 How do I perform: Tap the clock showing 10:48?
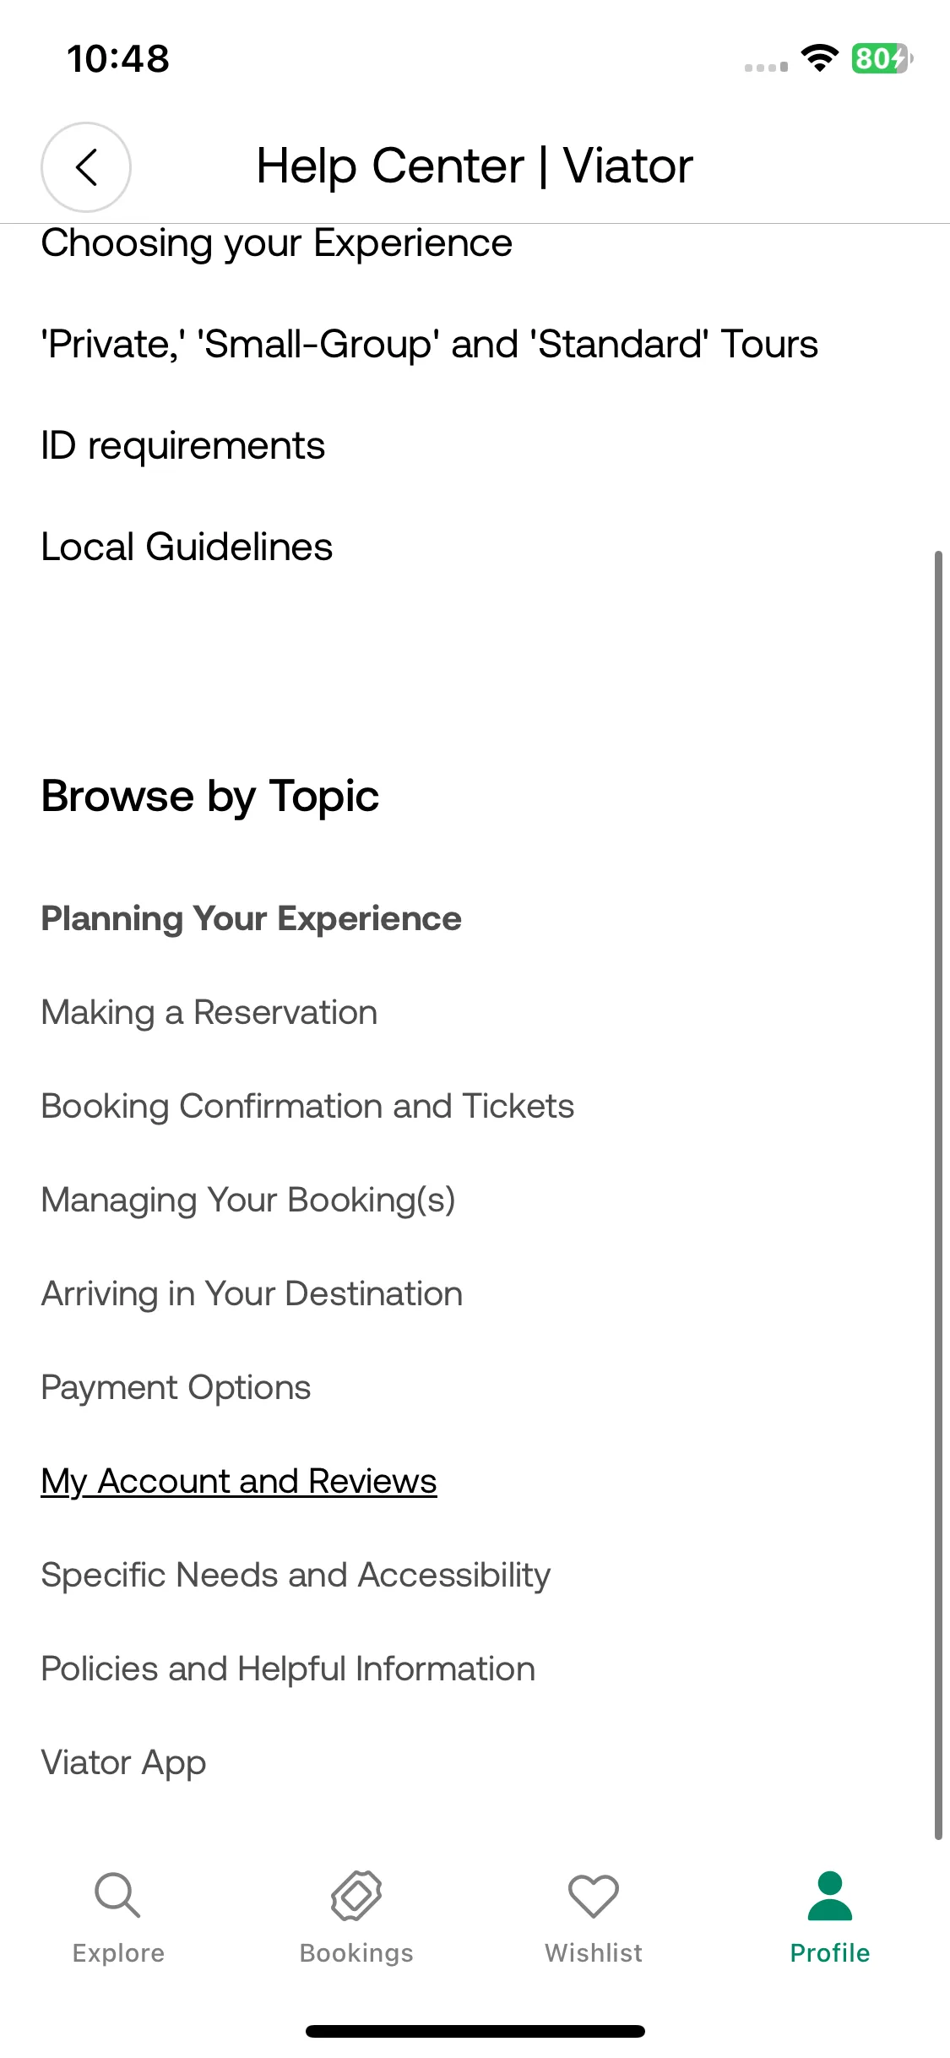tap(118, 59)
